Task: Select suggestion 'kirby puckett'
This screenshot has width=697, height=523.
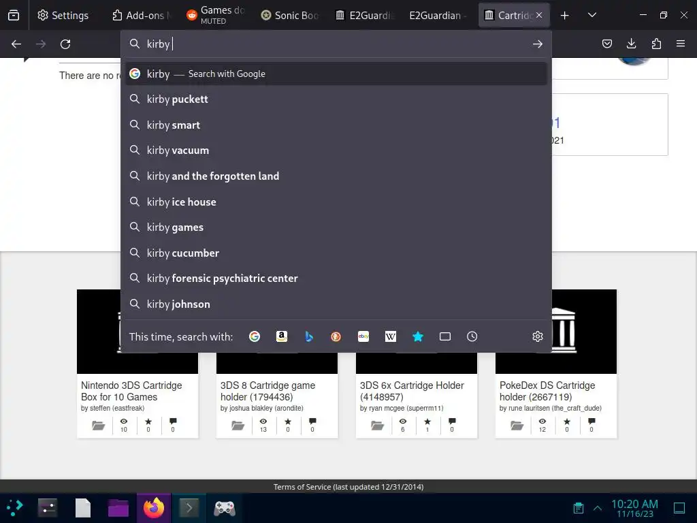Action: click(x=336, y=99)
